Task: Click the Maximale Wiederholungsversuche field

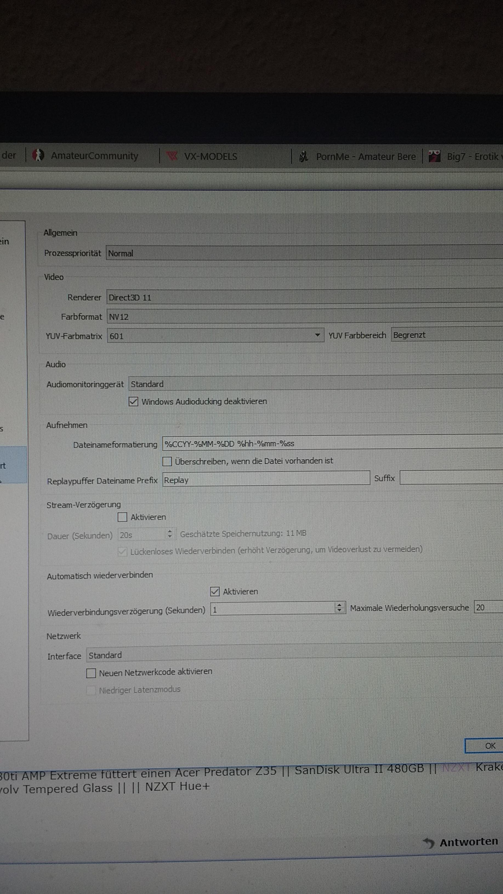Action: point(488,607)
